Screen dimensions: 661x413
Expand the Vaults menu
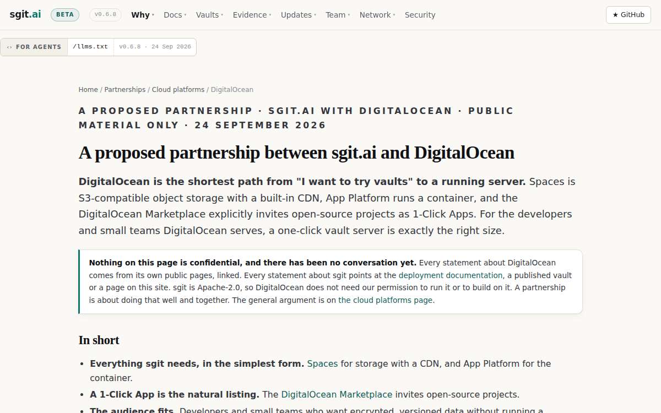[209, 15]
